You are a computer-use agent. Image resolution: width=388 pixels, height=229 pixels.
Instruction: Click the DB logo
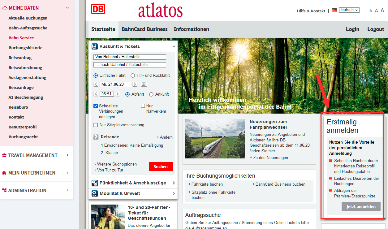pos(98,9)
